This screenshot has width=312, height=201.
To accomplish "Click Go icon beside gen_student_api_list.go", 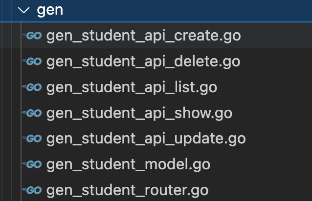I will tap(32, 87).
